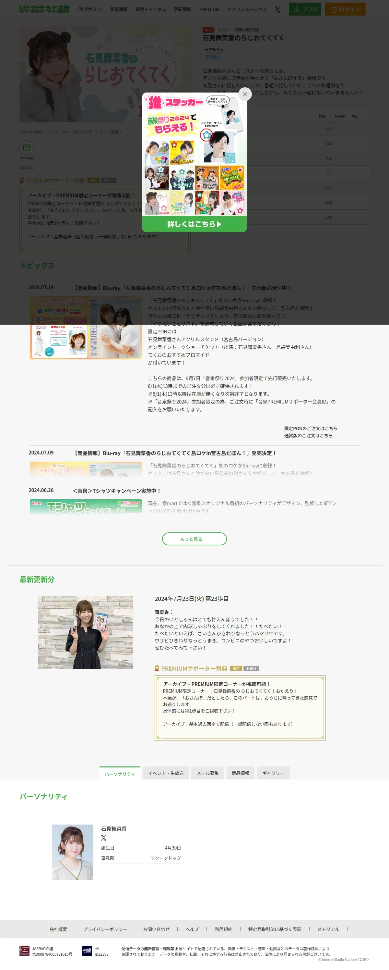
Task: Click the 石見舞菜香 tag near title
Action: pyautogui.click(x=214, y=50)
